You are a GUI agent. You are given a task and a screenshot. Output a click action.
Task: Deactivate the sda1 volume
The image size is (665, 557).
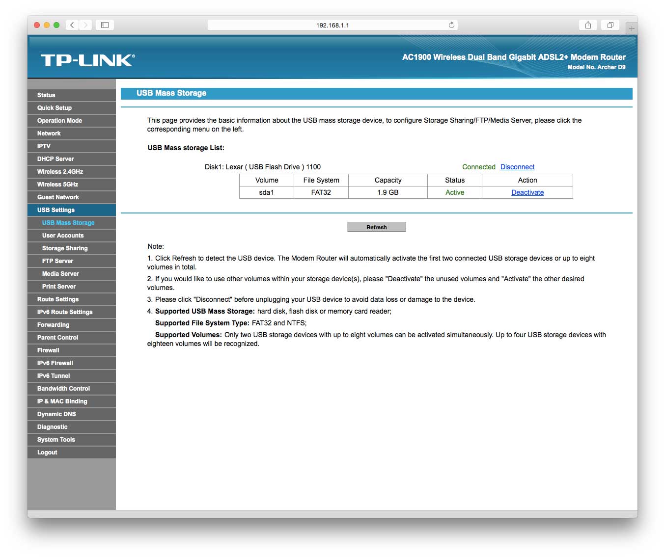(x=527, y=192)
